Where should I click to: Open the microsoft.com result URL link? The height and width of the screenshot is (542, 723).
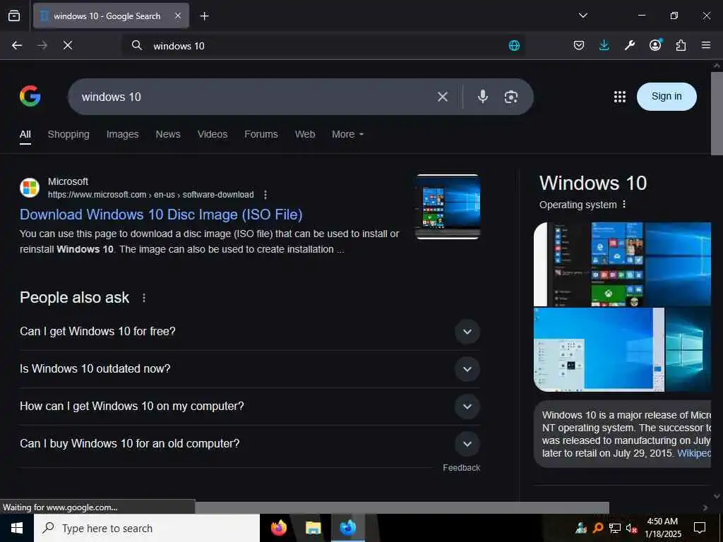(x=151, y=195)
